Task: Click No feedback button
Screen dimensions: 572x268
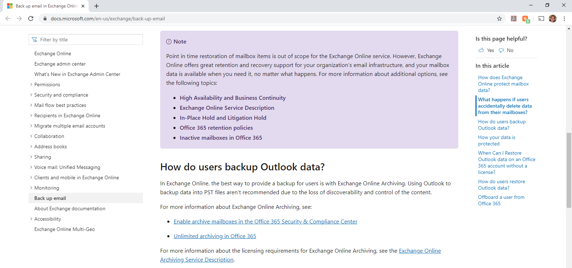Action: click(506, 50)
